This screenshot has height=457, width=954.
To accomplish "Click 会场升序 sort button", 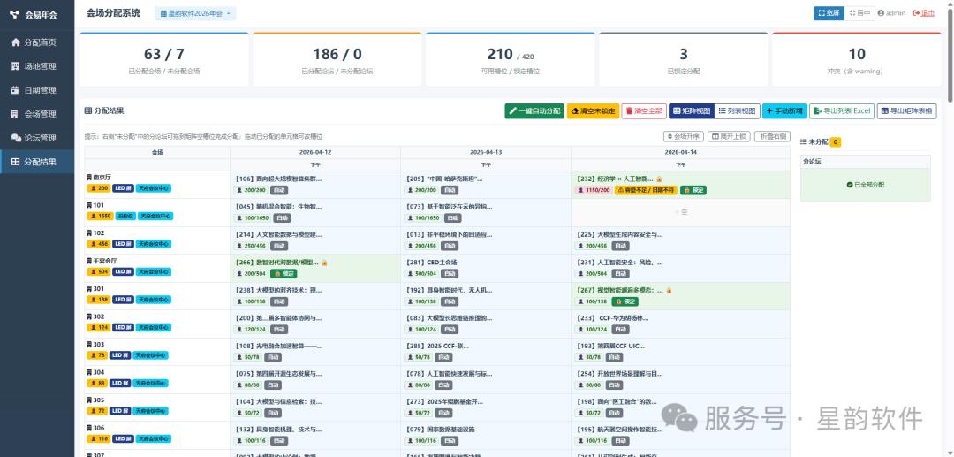I will coord(685,136).
